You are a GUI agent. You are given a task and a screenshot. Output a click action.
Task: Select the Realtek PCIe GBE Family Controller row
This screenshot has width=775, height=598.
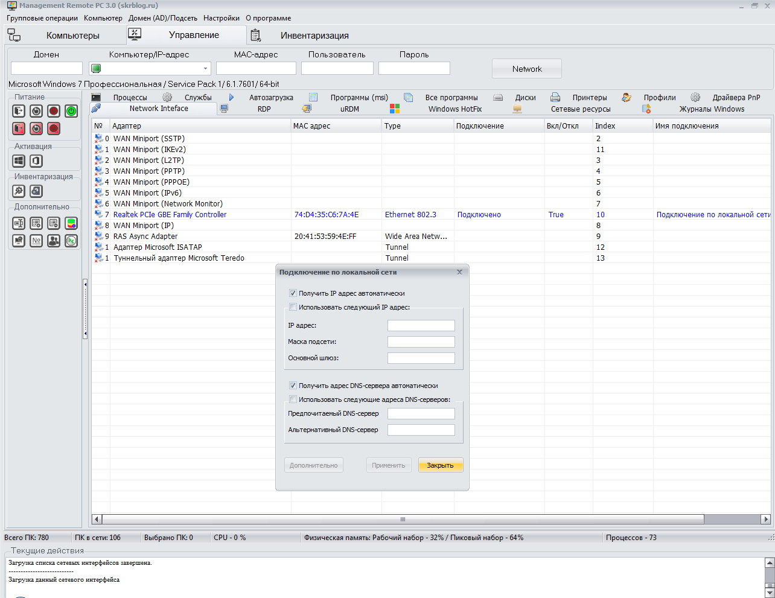click(432, 215)
